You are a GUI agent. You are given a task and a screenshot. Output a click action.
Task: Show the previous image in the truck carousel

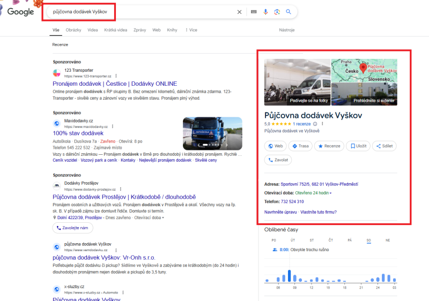click(198, 145)
